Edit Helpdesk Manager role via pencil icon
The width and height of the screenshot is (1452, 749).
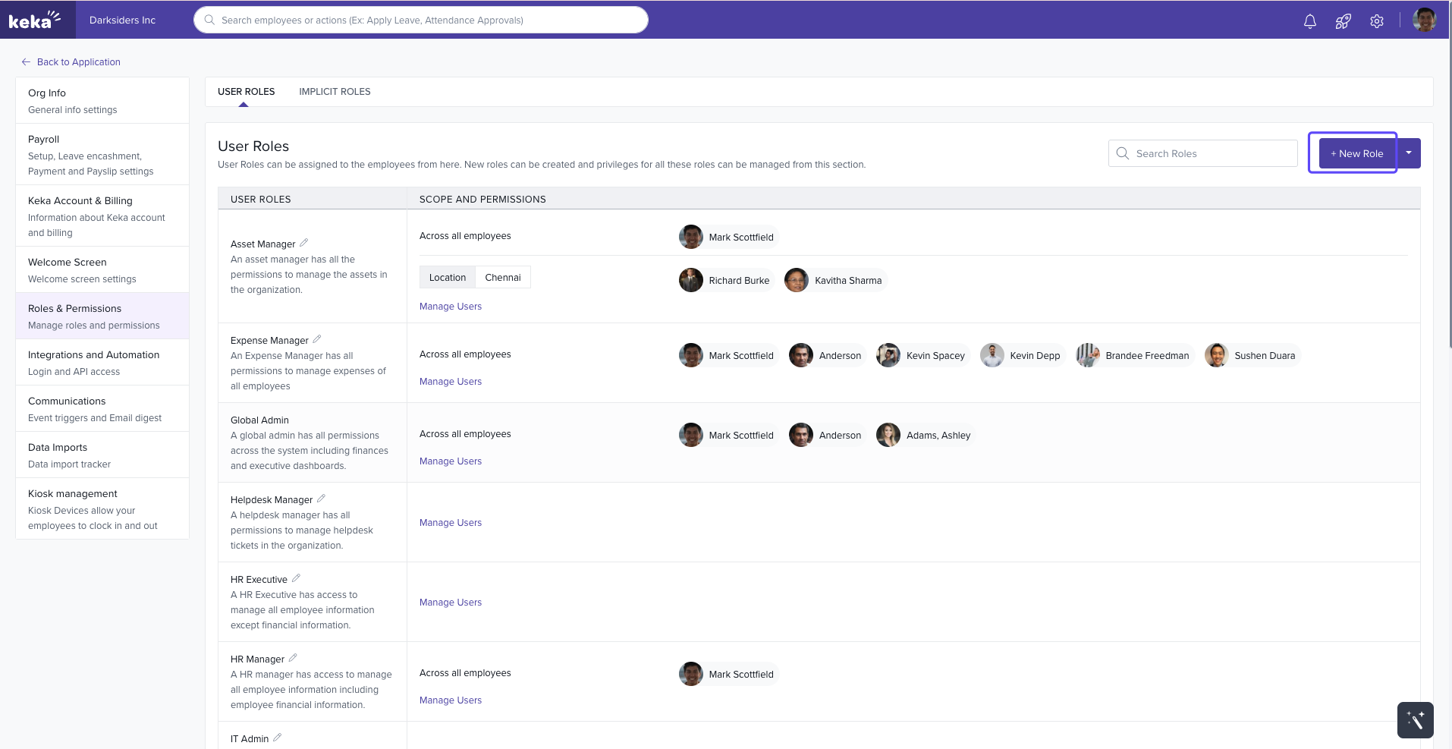pyautogui.click(x=321, y=499)
